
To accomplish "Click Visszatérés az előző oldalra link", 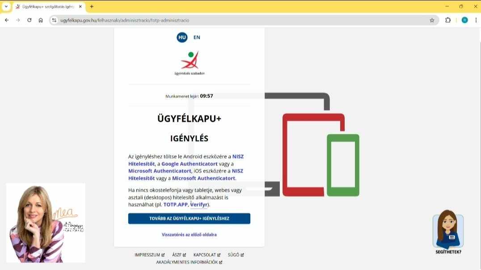I will coord(189,234).
